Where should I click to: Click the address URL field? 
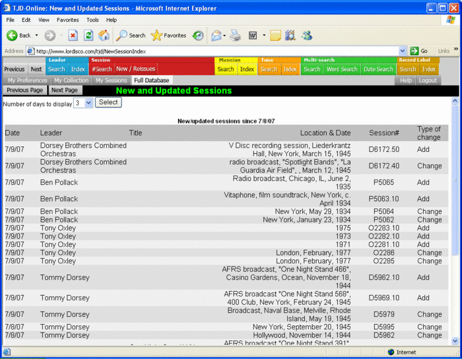point(217,51)
